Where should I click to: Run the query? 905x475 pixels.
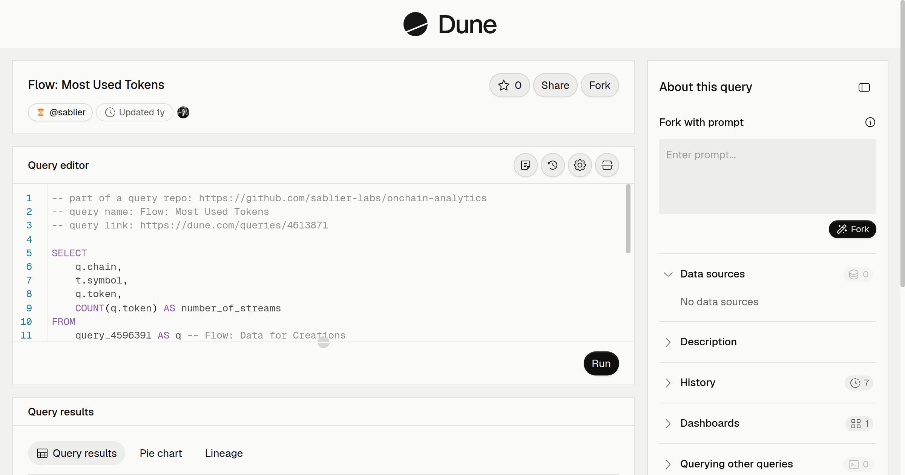coord(601,363)
